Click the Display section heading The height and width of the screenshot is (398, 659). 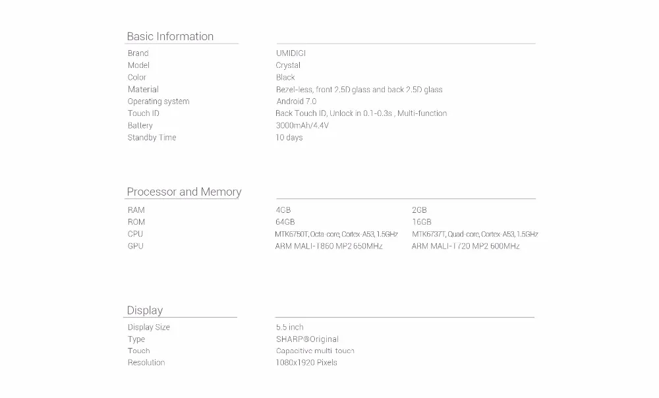(145, 310)
